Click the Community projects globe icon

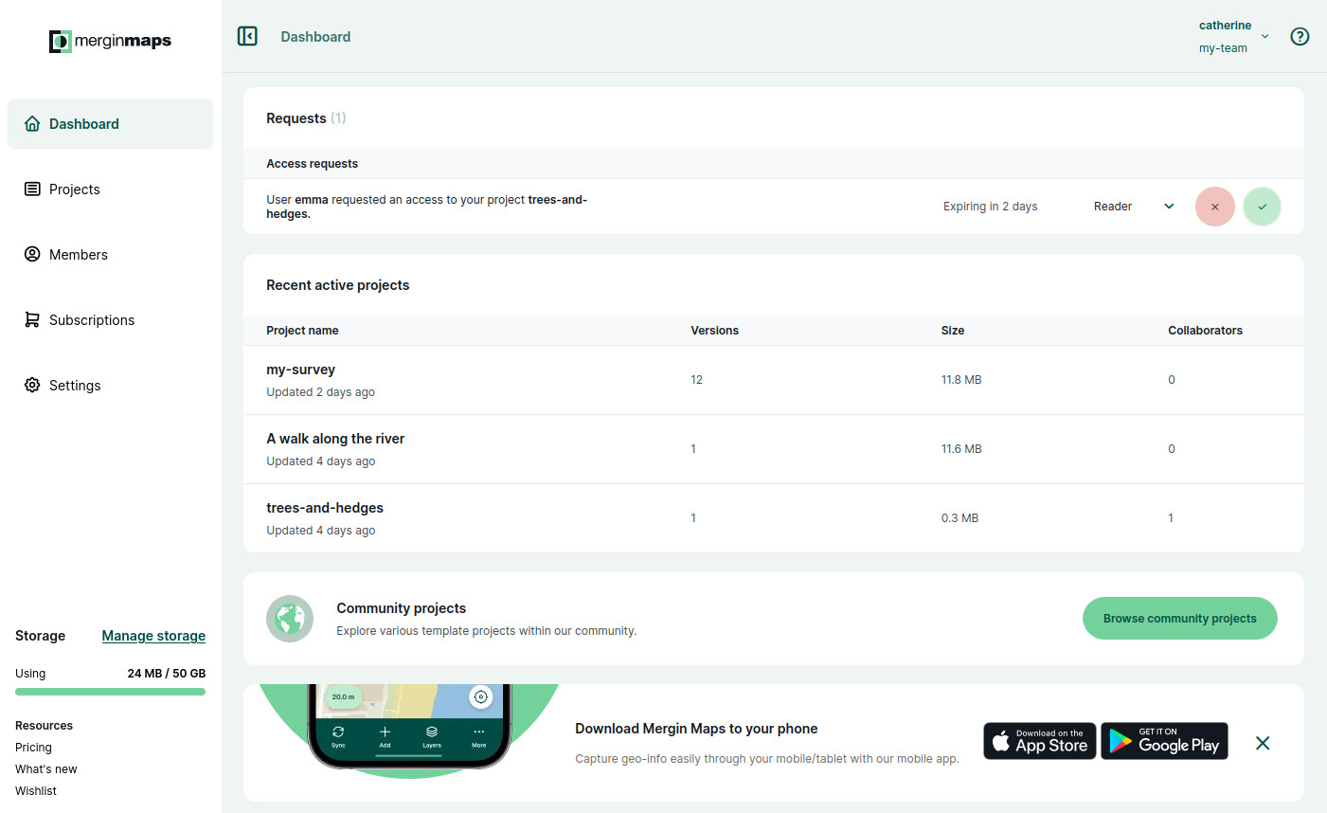[290, 619]
